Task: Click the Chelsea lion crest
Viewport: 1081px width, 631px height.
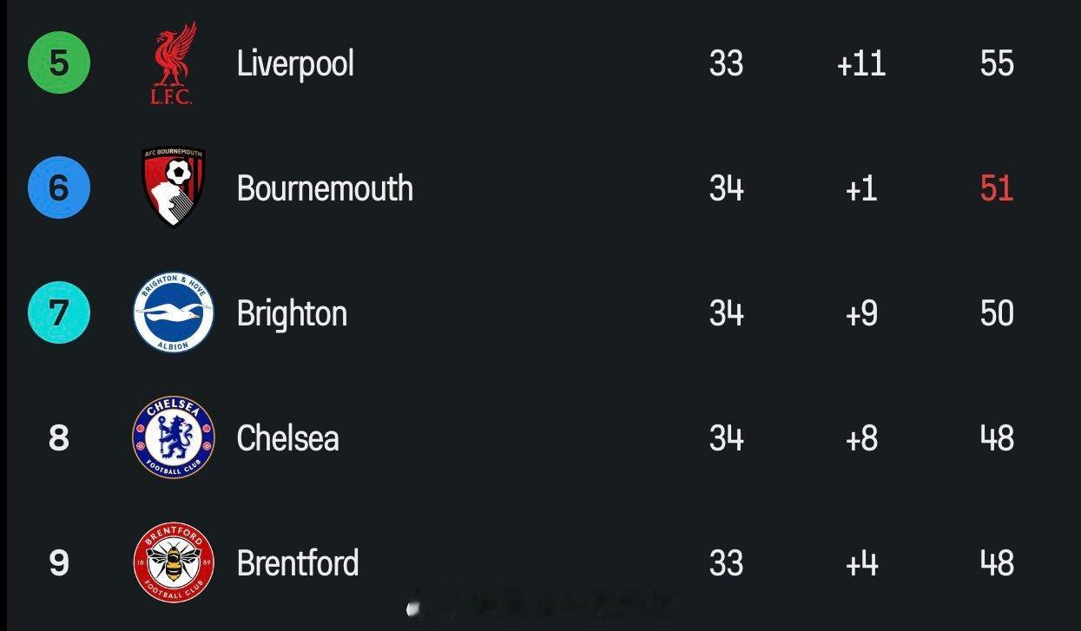Action: coord(173,437)
